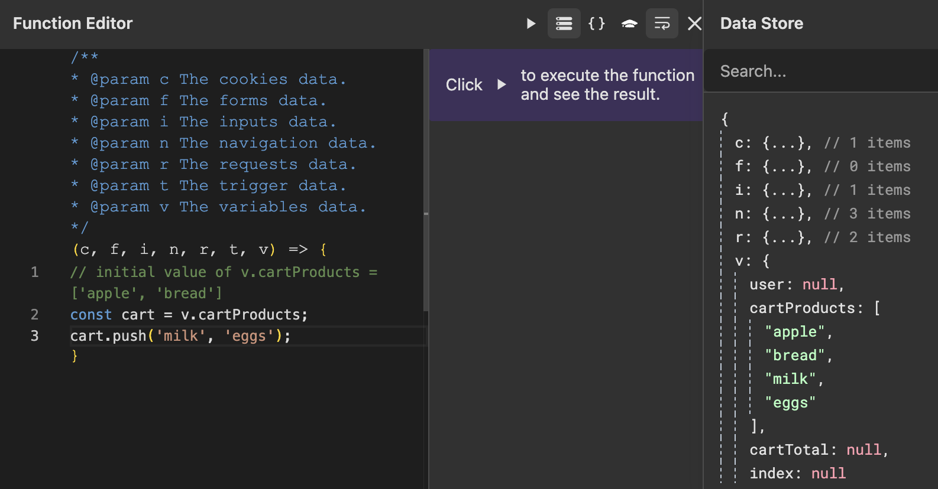Screen dimensions: 938x489
Task: Click the curly braces icon in toolbar
Action: point(597,24)
